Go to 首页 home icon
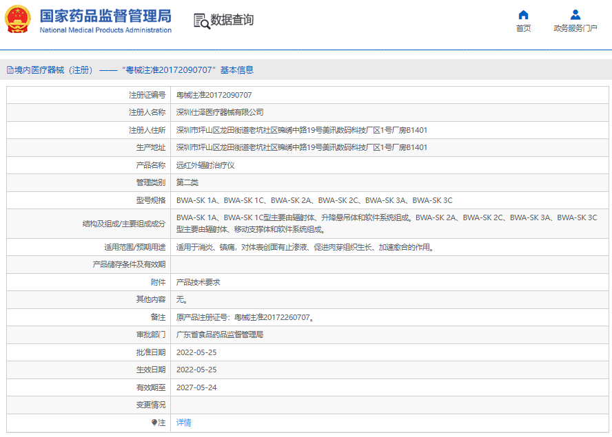 coord(523,15)
